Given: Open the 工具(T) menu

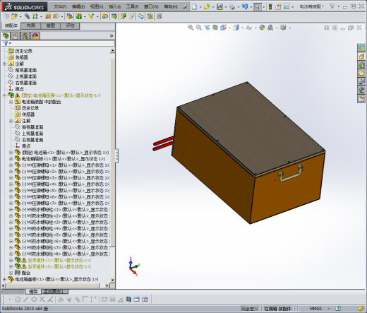Looking at the screenshot, I should coord(132,6).
